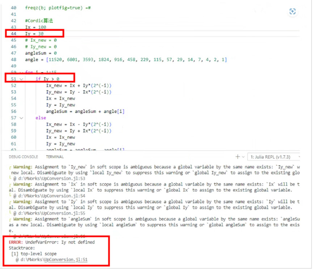Switch to the TERMINAL tab

point(55,157)
